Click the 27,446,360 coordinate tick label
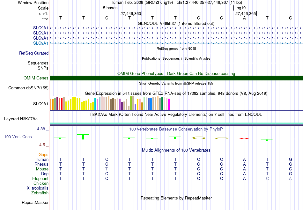The height and width of the screenshot is (210, 303). point(131,13)
